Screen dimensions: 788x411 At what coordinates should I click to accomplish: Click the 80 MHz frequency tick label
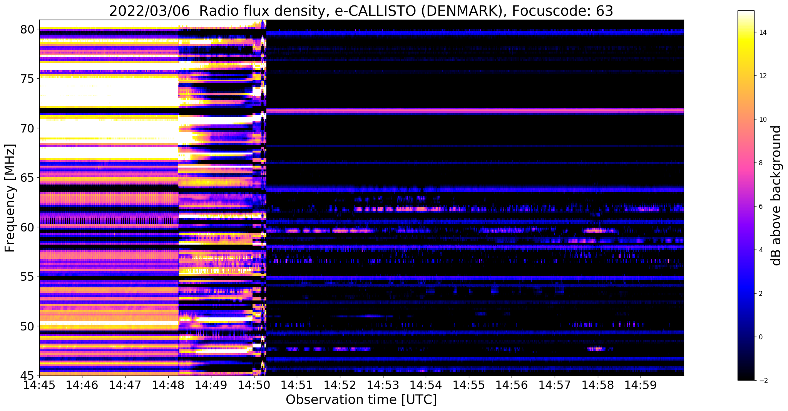[x=28, y=29]
